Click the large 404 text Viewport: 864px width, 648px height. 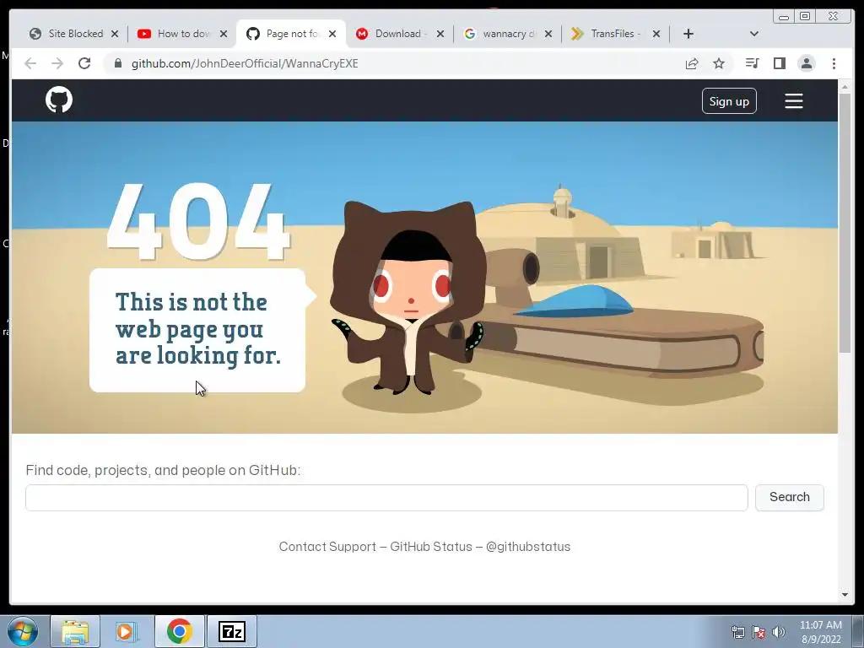(x=198, y=222)
